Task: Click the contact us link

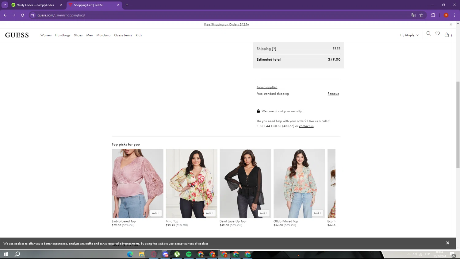Action: coord(306,126)
